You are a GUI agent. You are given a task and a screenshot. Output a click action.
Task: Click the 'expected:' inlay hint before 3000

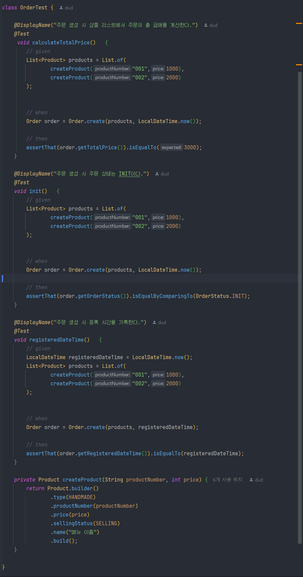tap(172, 148)
